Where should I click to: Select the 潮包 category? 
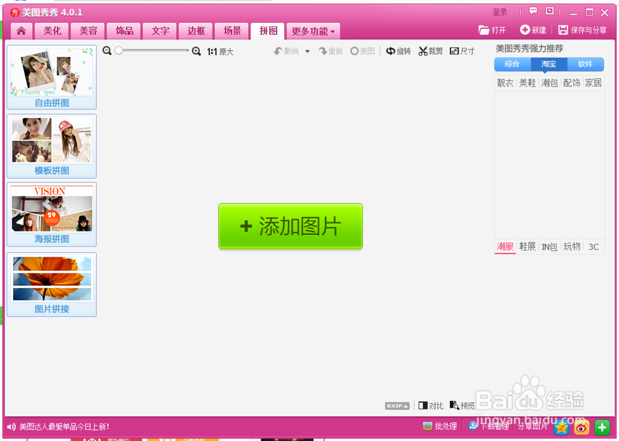point(550,83)
